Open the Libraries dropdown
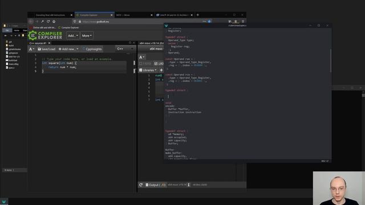The width and height of the screenshot is (365, 205). [x=148, y=70]
